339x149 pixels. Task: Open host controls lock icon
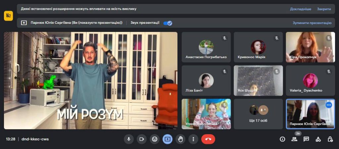[x=330, y=139]
